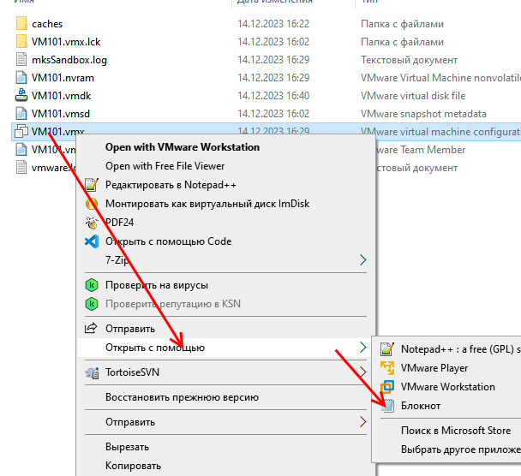Open the Открыть с помощью entry
Screen dimensions: 521x476
click(155, 348)
